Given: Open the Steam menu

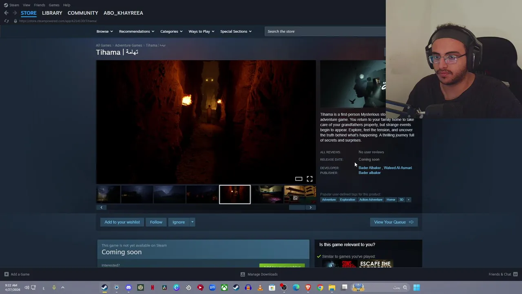Looking at the screenshot, I should [11, 5].
